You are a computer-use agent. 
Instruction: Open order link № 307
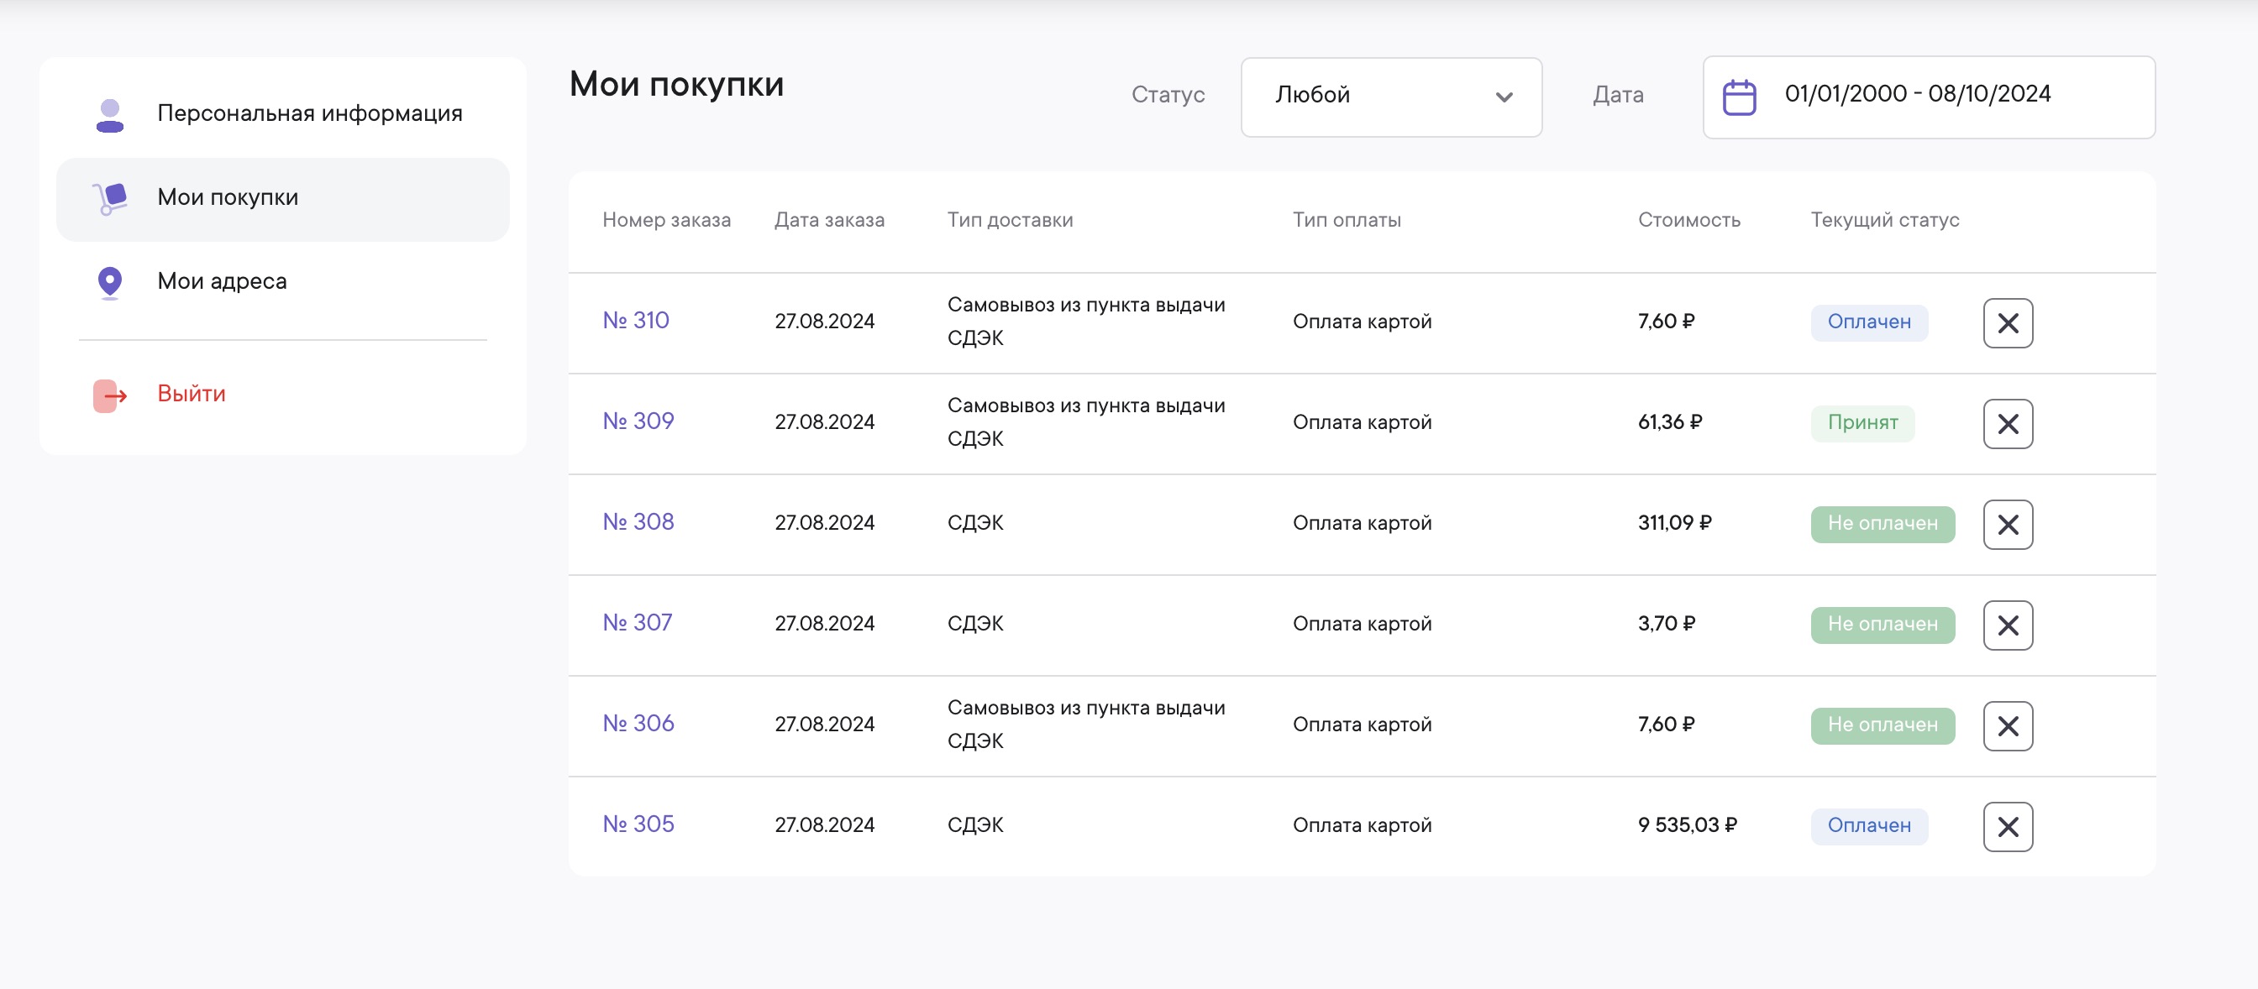point(638,623)
